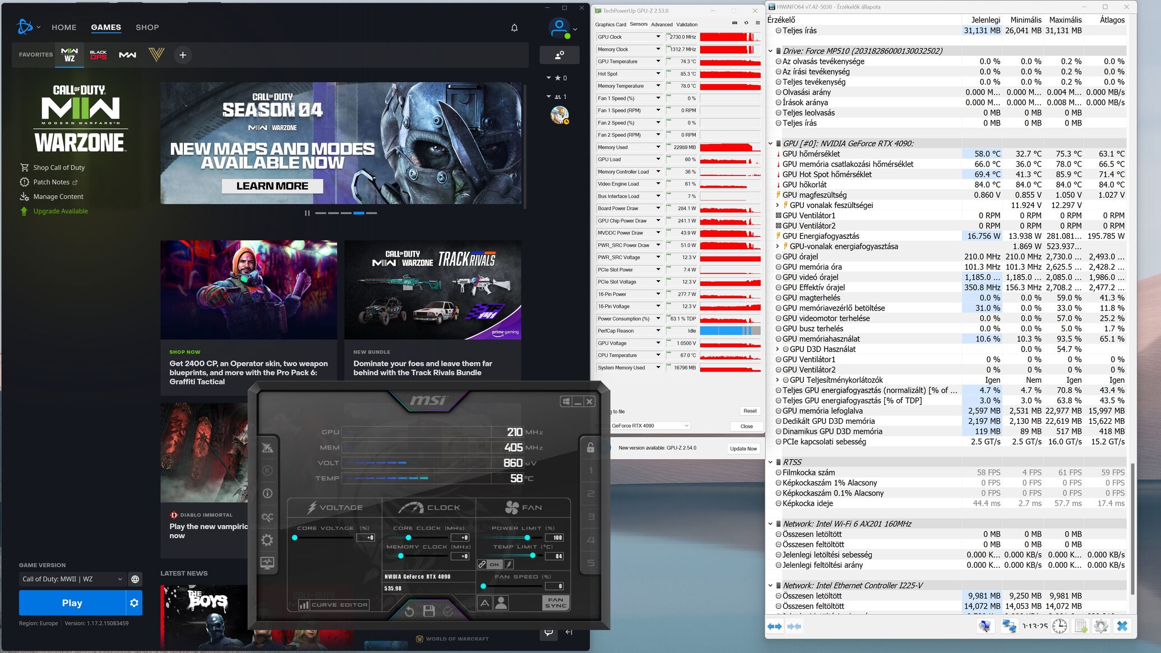This screenshot has width=1161, height=653.
Task: Click HWiNFO log file add icon
Action: coord(1080,626)
